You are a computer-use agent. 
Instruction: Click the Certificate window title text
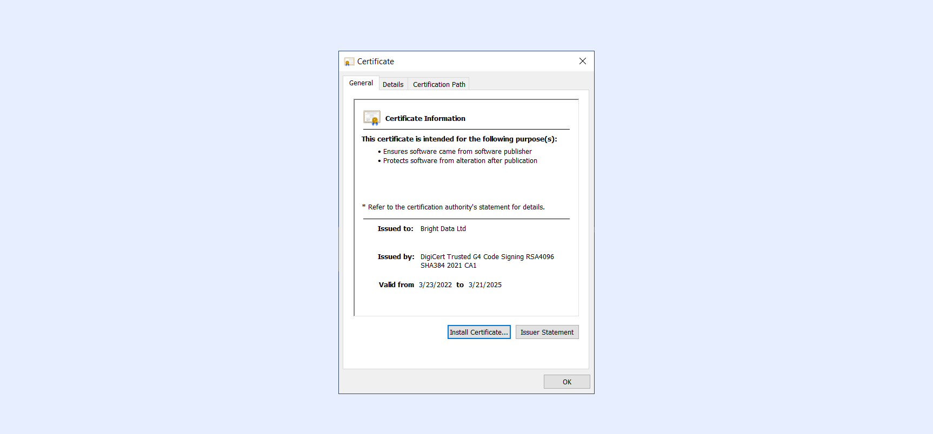click(376, 62)
